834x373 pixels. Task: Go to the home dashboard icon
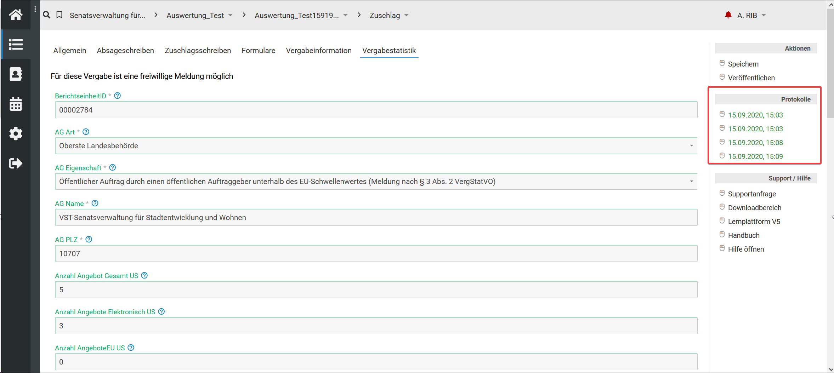[x=16, y=15]
